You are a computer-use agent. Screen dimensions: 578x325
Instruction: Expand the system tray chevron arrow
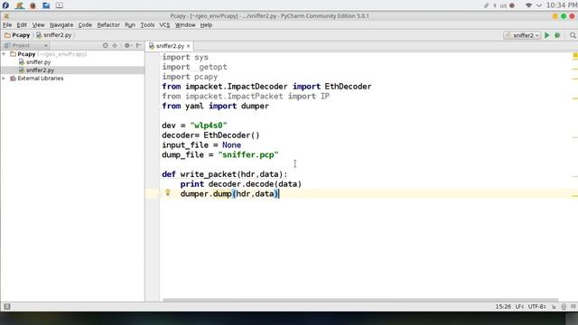[539, 5]
